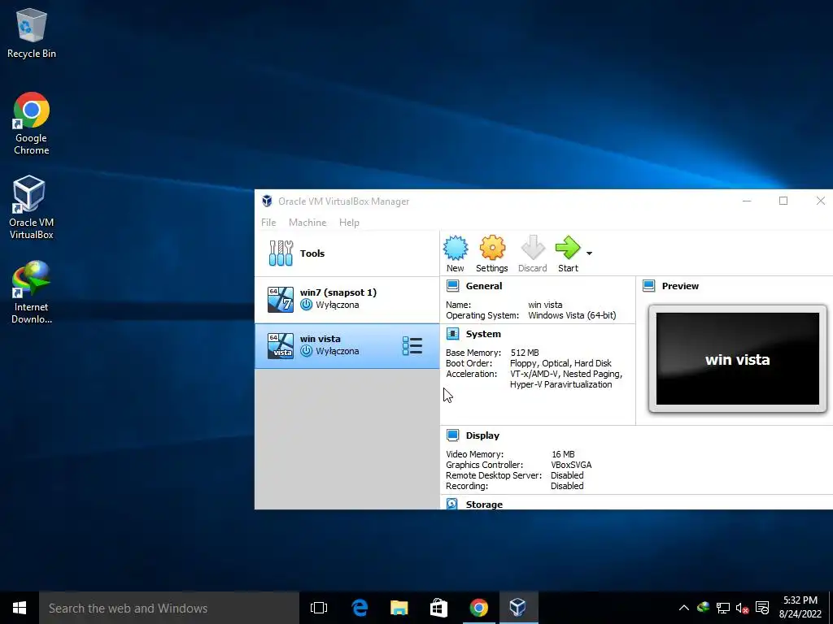This screenshot has width=833, height=624.
Task: Click the '512 MB' base memory value
Action: point(525,353)
